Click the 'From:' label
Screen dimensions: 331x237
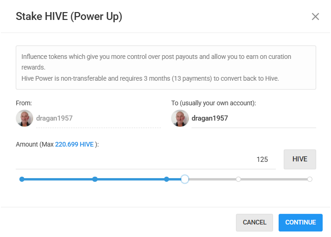[24, 103]
